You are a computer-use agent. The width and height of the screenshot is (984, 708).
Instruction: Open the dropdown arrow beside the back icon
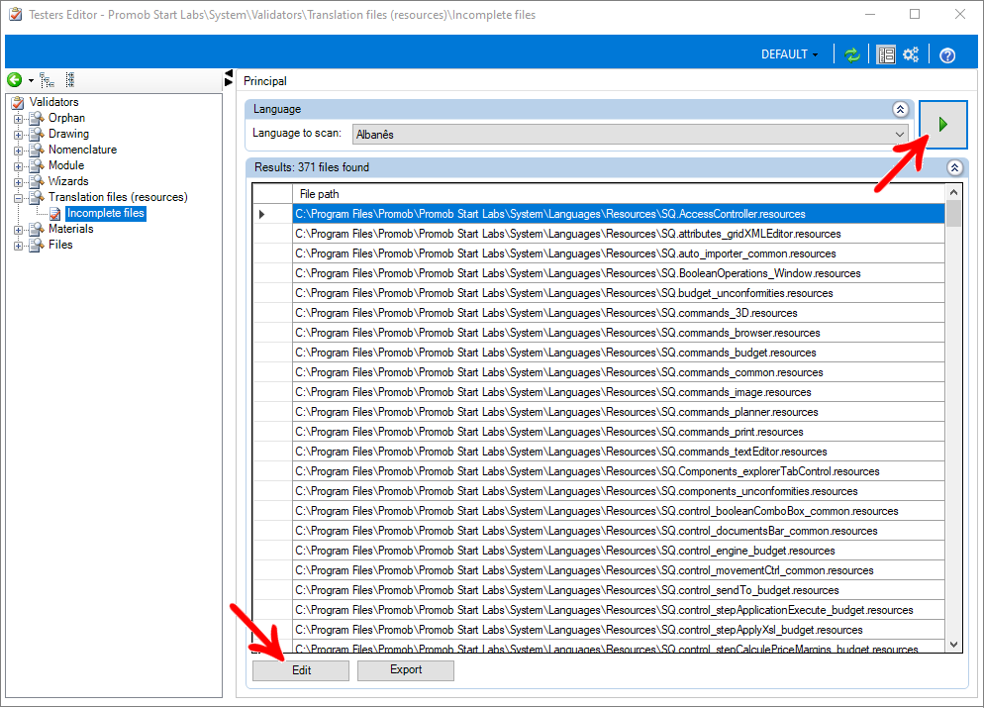tap(31, 81)
